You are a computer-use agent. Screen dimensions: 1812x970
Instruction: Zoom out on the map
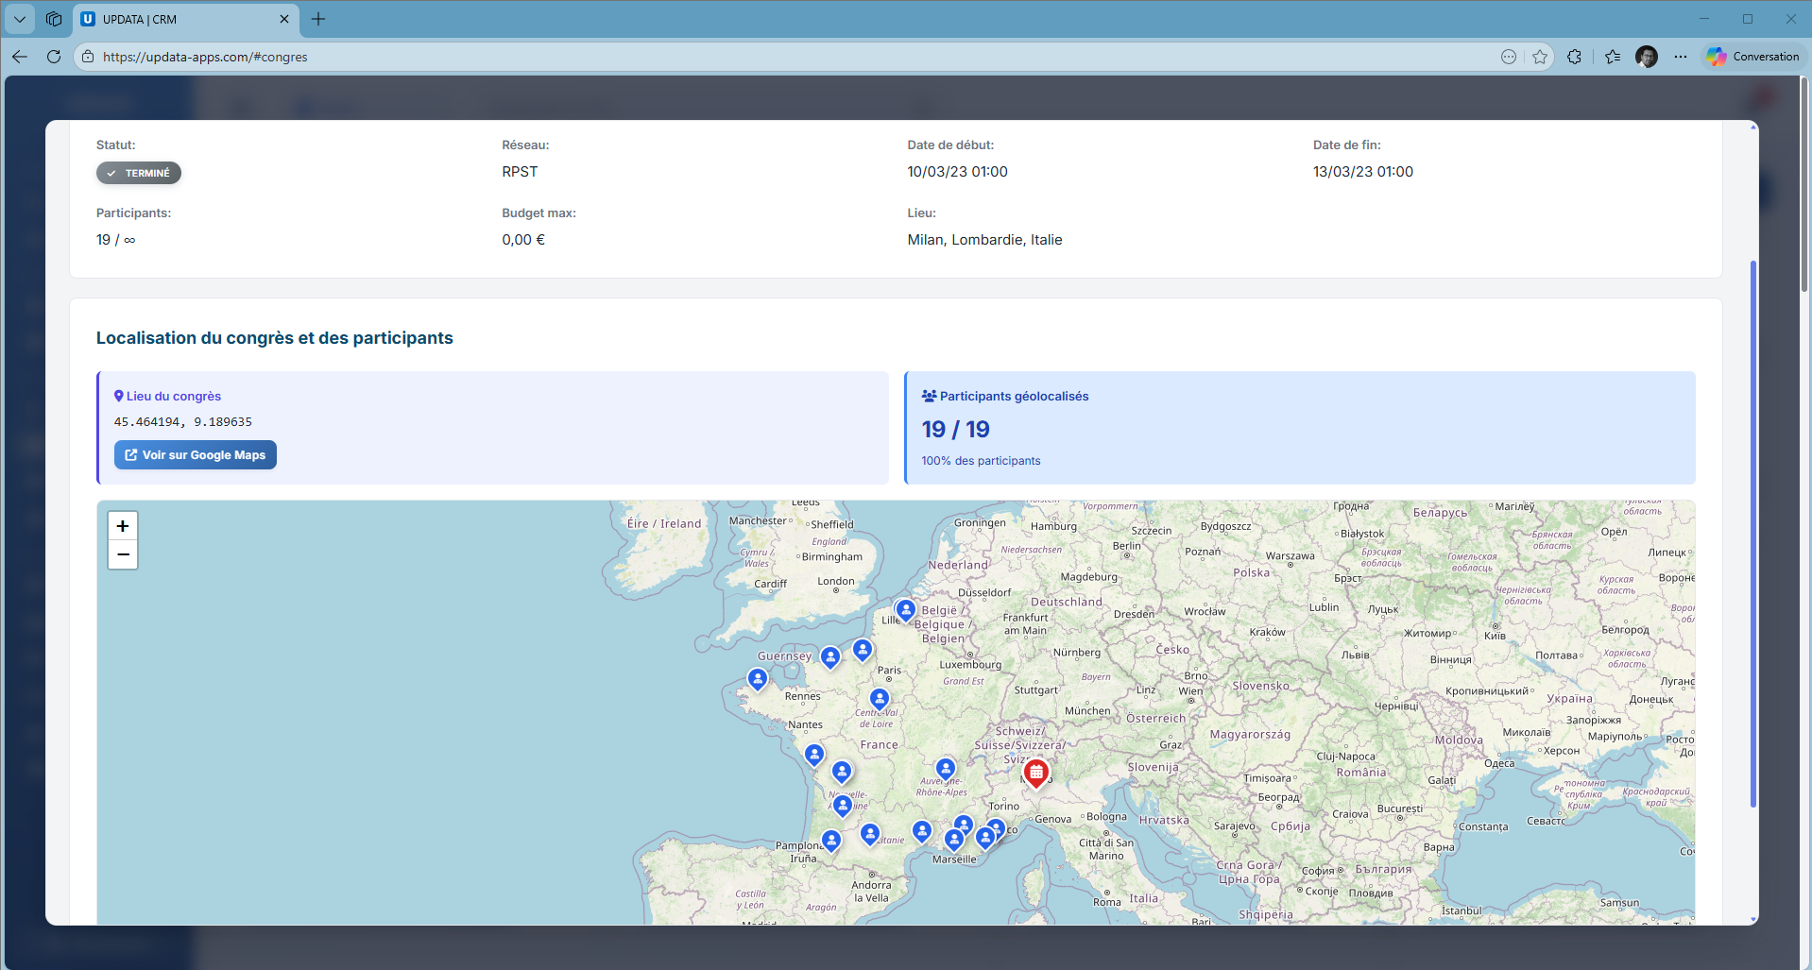tap(123, 554)
